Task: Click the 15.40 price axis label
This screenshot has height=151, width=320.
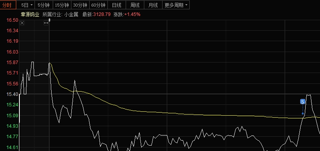Action: pyautogui.click(x=12, y=94)
